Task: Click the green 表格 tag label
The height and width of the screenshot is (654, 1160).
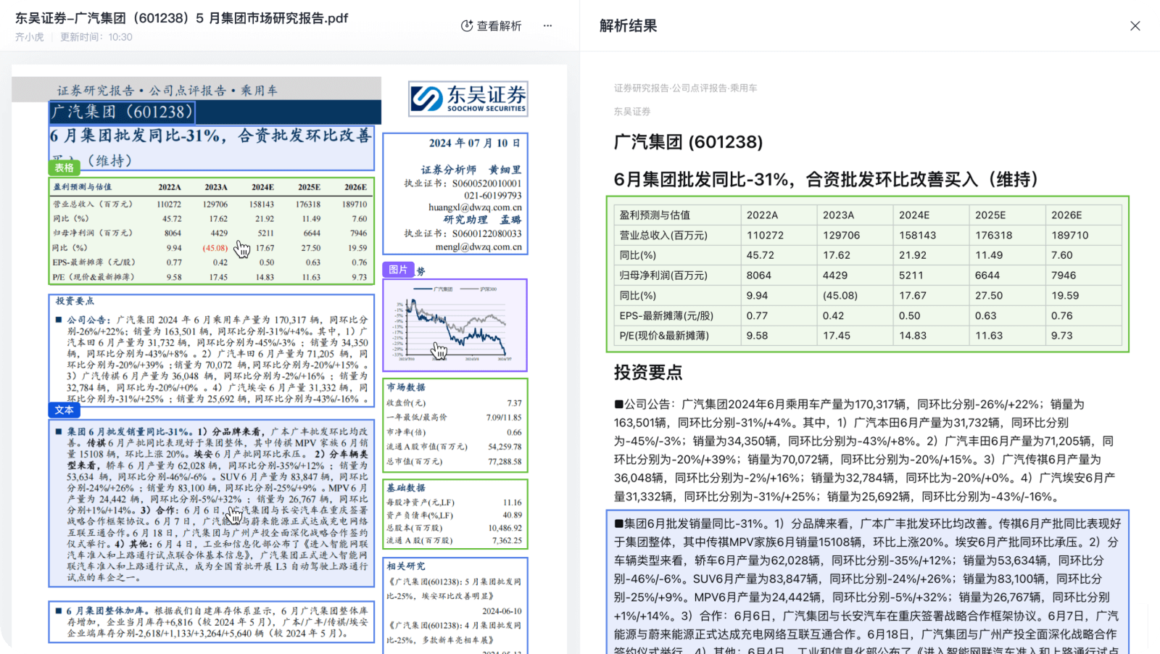Action: point(64,167)
